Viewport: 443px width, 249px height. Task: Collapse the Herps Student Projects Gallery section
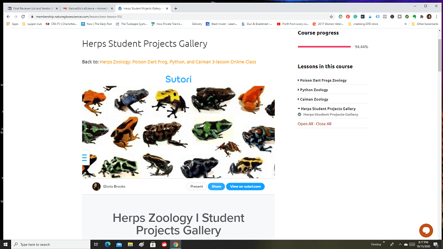[x=327, y=108]
